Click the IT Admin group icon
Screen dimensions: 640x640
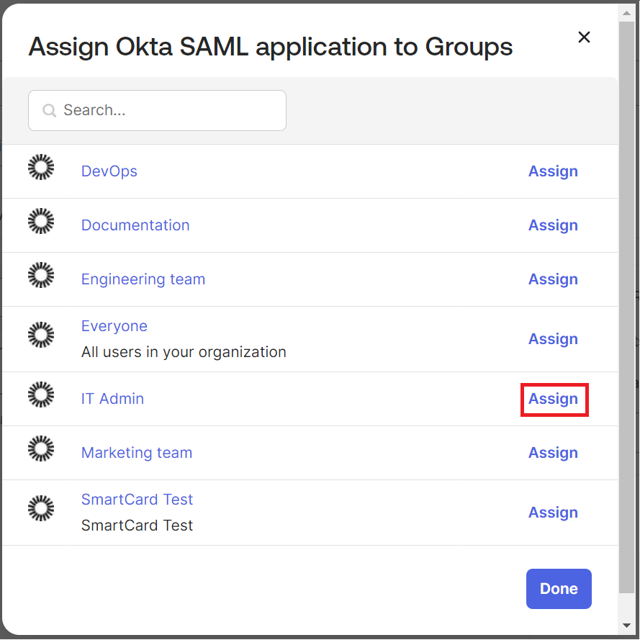pyautogui.click(x=41, y=395)
